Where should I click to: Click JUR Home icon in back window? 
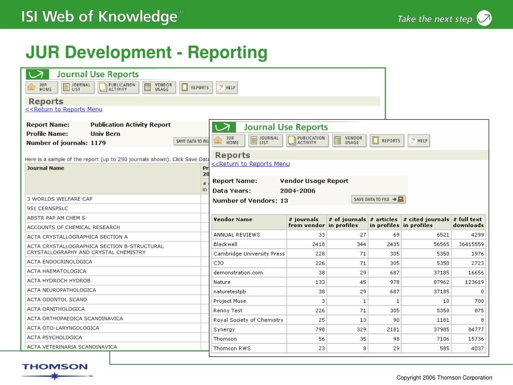[x=41, y=87]
